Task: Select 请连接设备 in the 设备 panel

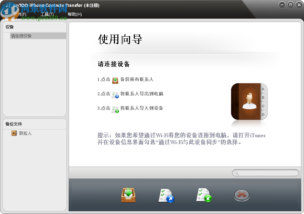Action: point(21,36)
